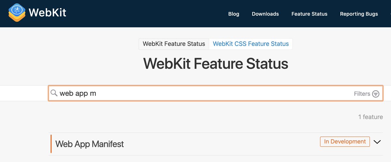Open filters via the circled lines icon
The height and width of the screenshot is (162, 391).
[376, 94]
